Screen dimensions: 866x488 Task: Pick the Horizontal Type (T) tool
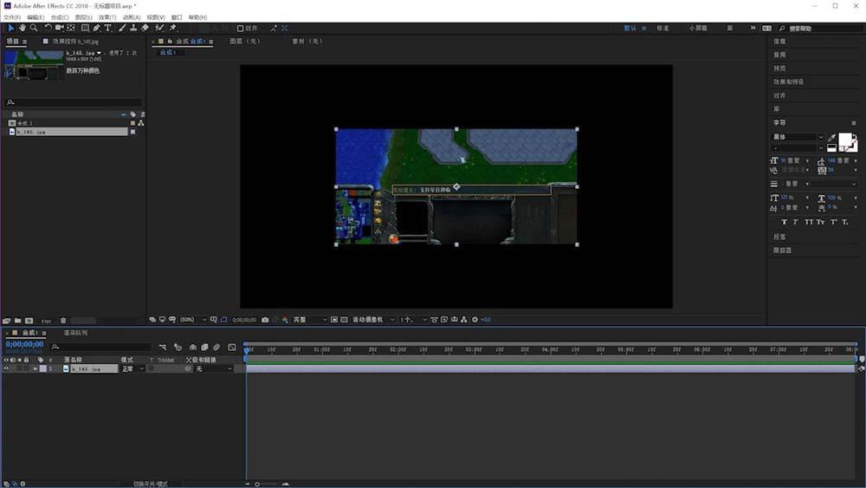(x=108, y=28)
